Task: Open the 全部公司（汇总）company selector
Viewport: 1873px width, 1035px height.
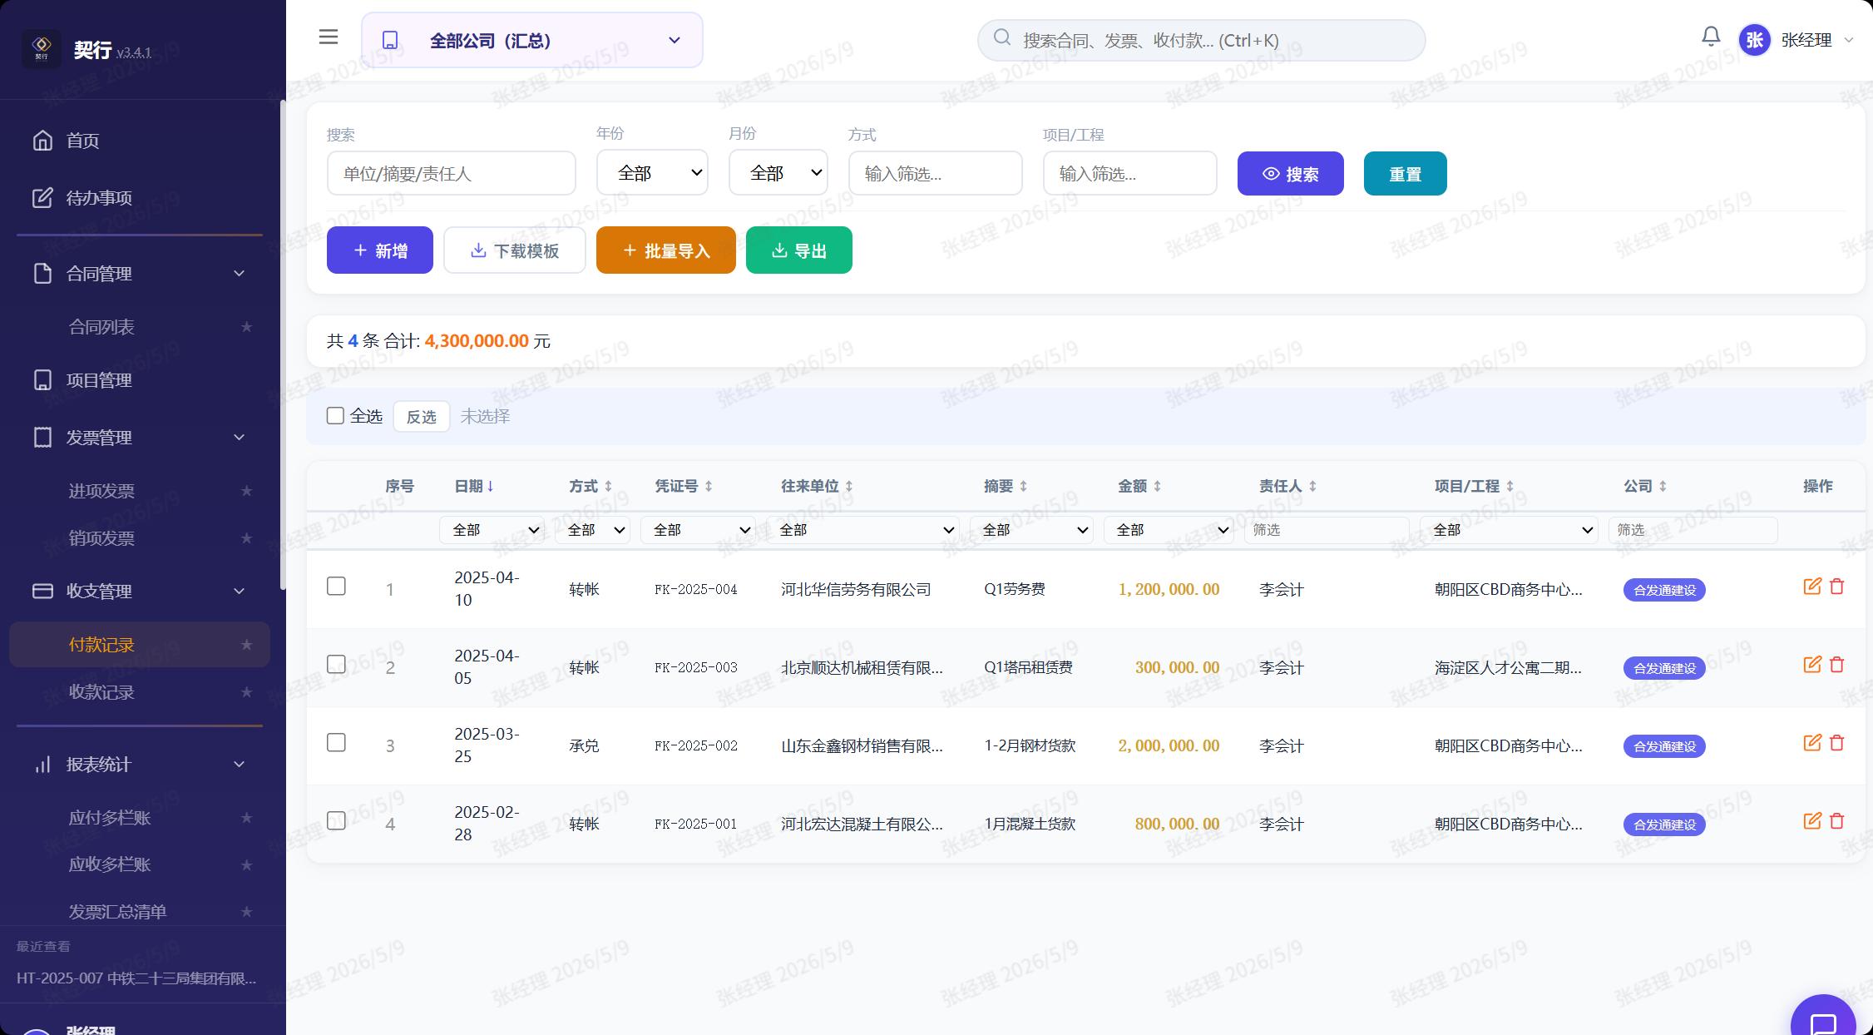Action: tap(532, 40)
